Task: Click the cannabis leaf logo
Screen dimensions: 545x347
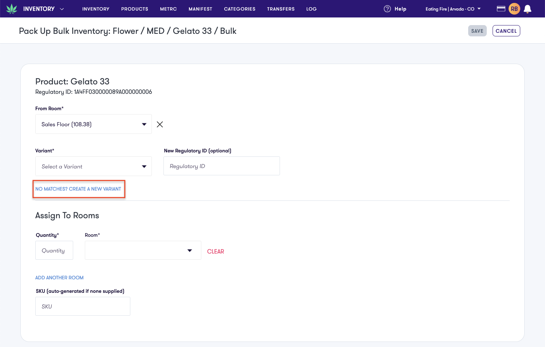Action: click(x=12, y=8)
